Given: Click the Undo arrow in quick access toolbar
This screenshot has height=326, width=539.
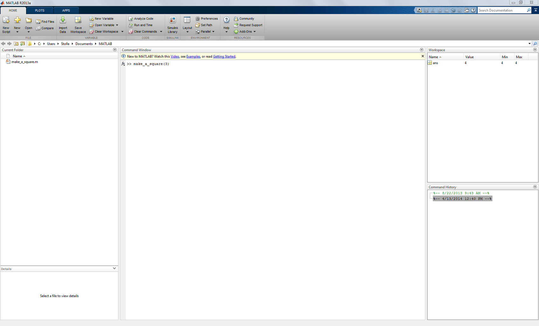Looking at the screenshot, I should 453,10.
